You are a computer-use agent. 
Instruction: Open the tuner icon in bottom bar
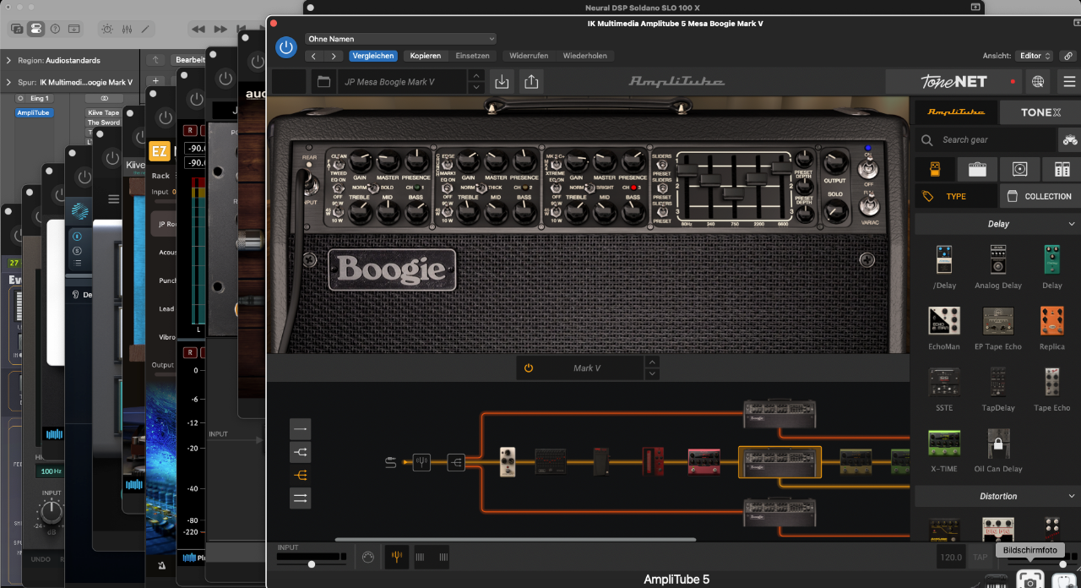coord(396,557)
